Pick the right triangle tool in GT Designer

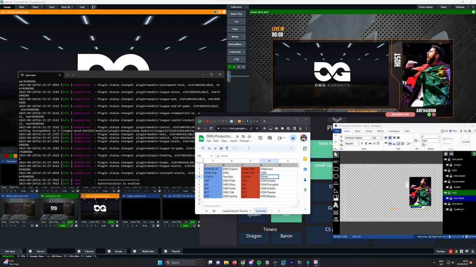coord(336,190)
